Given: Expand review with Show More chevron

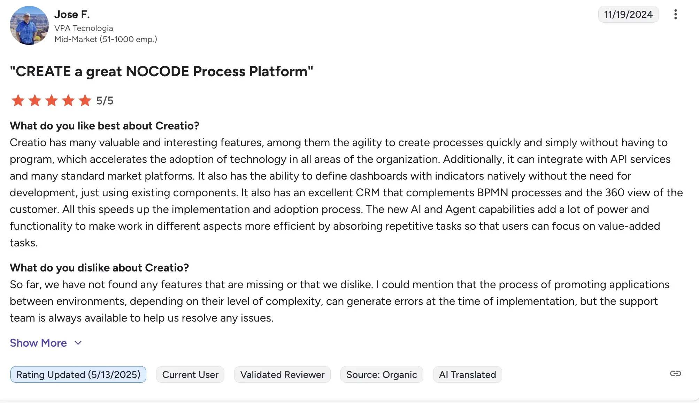Looking at the screenshot, I should (x=78, y=343).
